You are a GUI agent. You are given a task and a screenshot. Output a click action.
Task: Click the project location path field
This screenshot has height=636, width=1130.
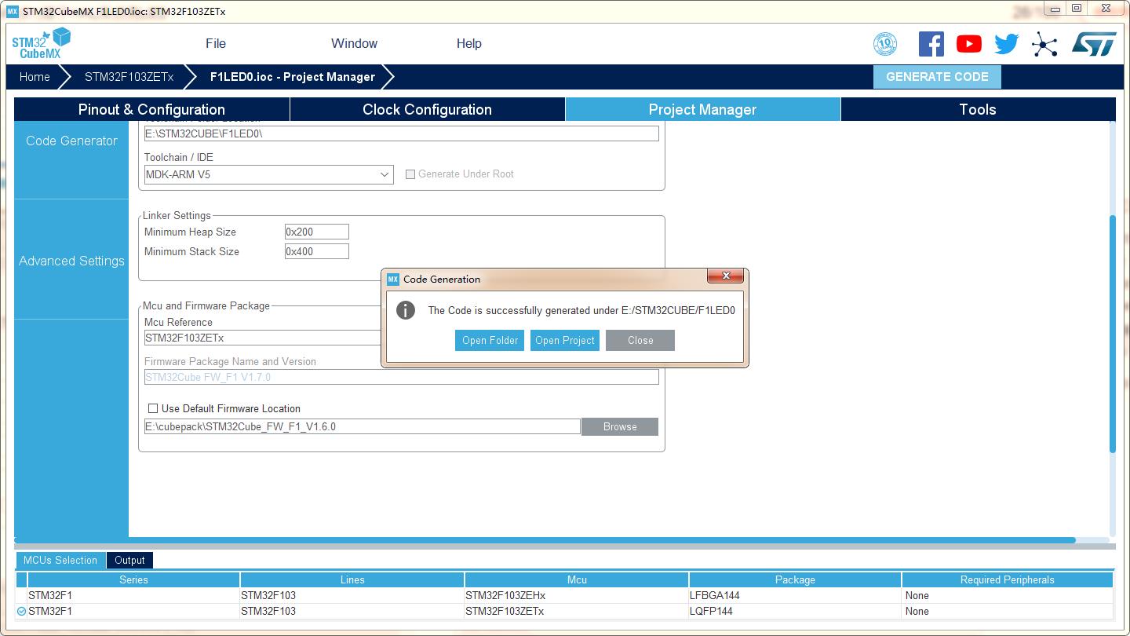pyautogui.click(x=402, y=133)
